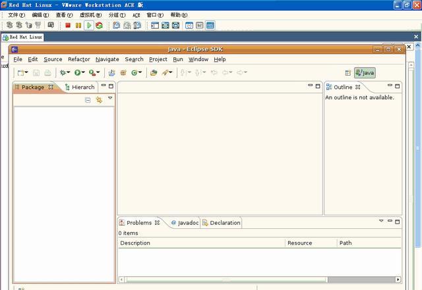Click the yellow VMware Suspend (pause) button
The width and height of the screenshot is (422, 290).
point(78,26)
